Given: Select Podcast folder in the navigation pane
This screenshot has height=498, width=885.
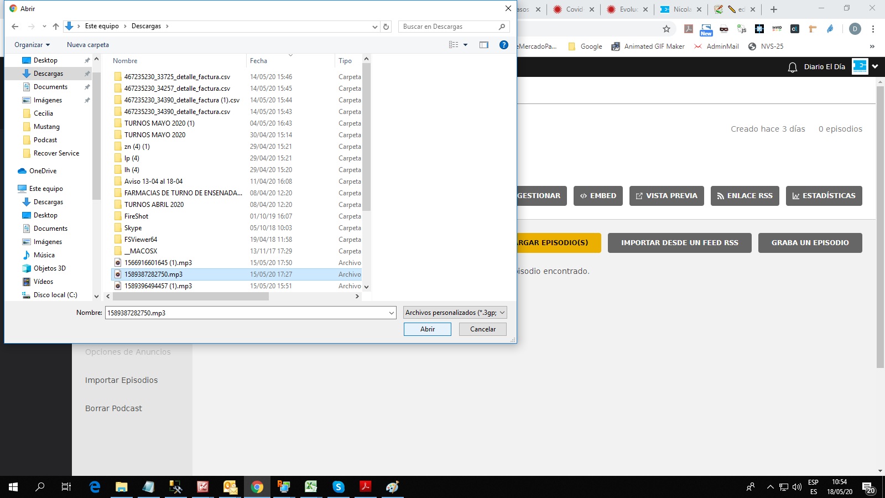Looking at the screenshot, I should pyautogui.click(x=45, y=140).
